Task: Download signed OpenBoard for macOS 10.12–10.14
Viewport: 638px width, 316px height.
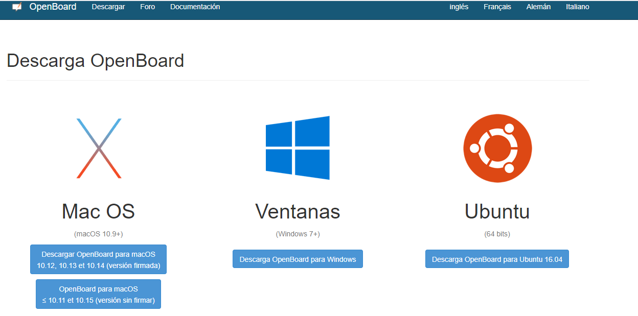Action: coord(99,259)
